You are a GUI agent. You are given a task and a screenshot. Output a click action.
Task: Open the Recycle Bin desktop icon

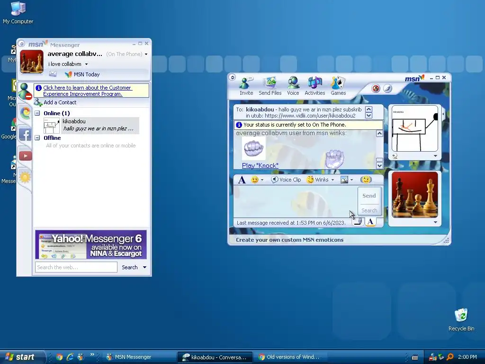pos(461,320)
